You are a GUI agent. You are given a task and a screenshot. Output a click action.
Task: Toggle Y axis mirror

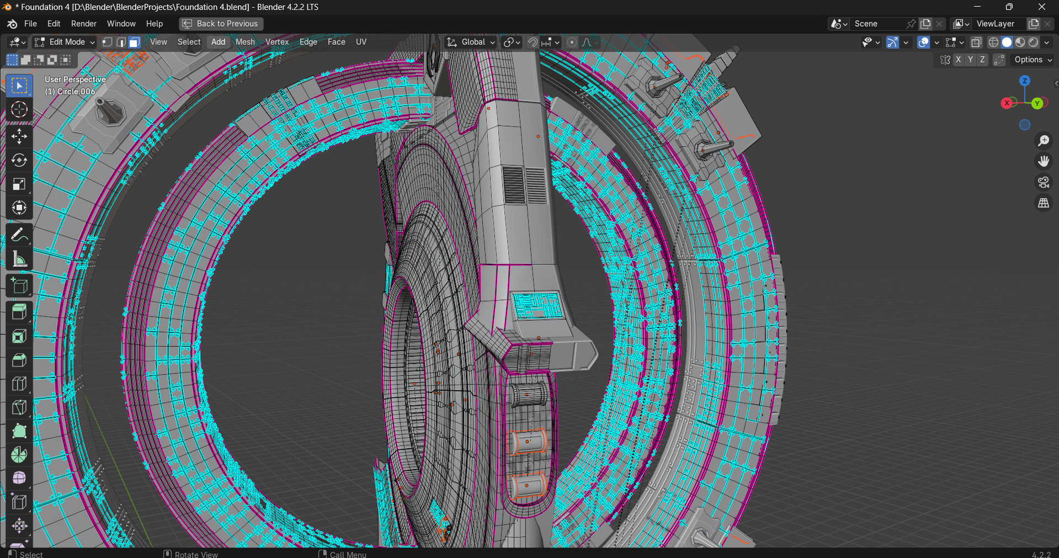(970, 60)
